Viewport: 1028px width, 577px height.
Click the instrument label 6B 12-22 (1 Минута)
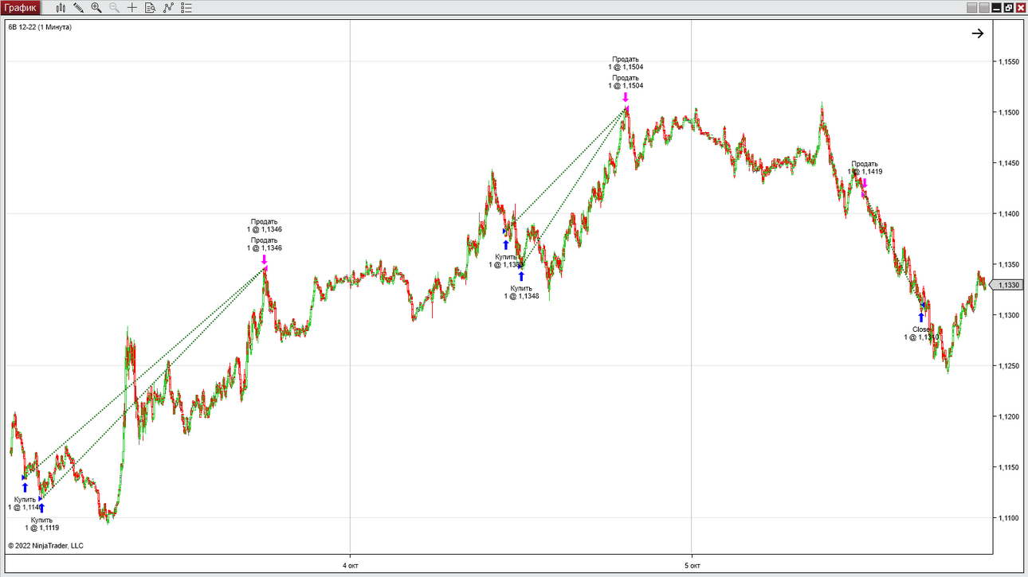(40, 27)
